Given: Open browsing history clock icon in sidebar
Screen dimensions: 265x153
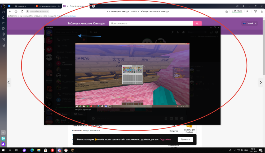Looking at the screenshot, I should click(x=3, y=12).
